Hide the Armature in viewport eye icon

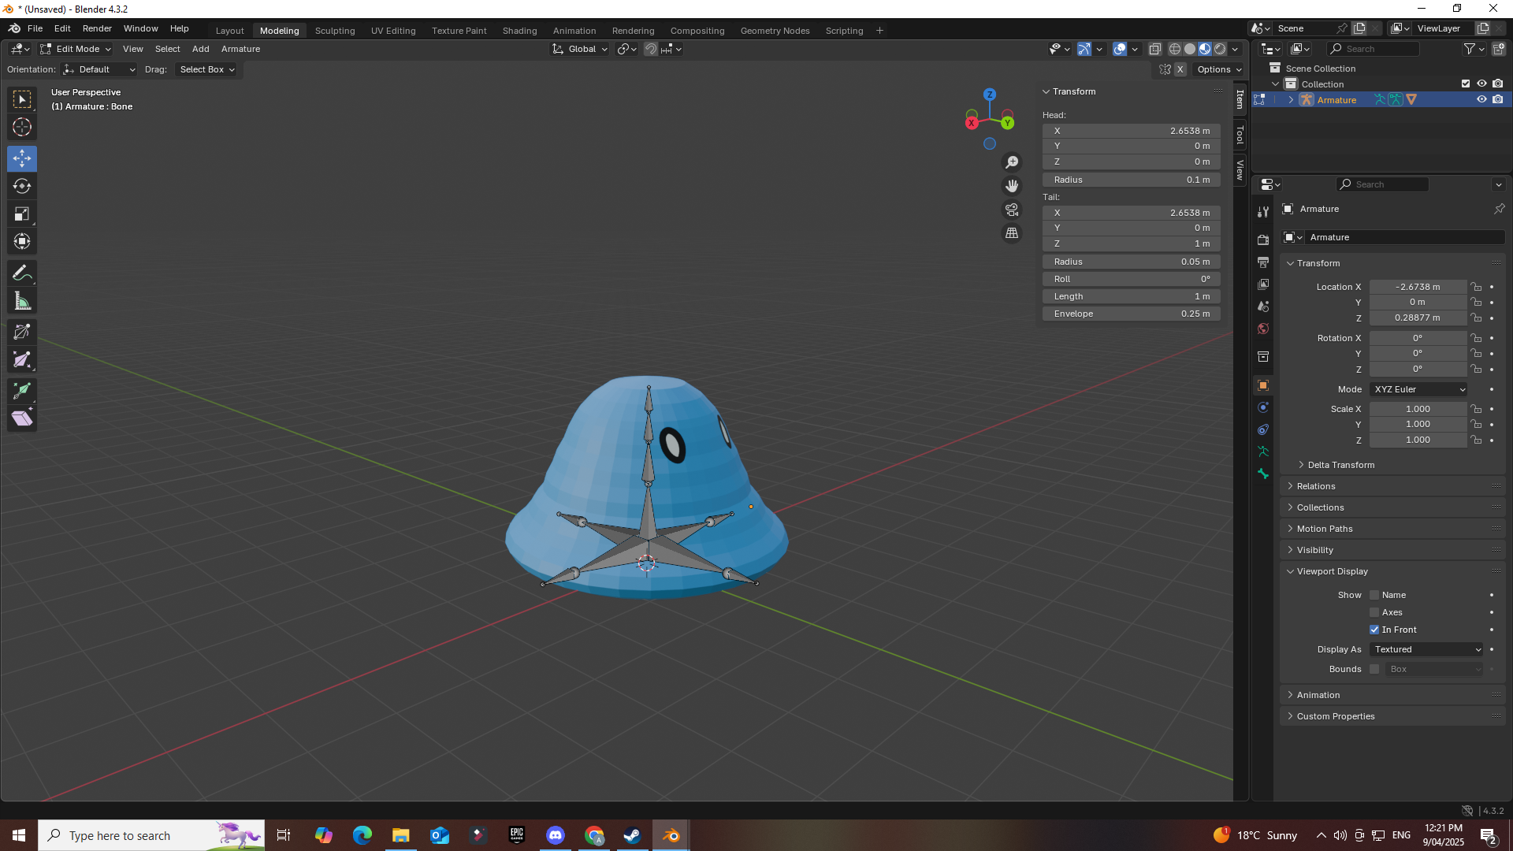coord(1481,99)
